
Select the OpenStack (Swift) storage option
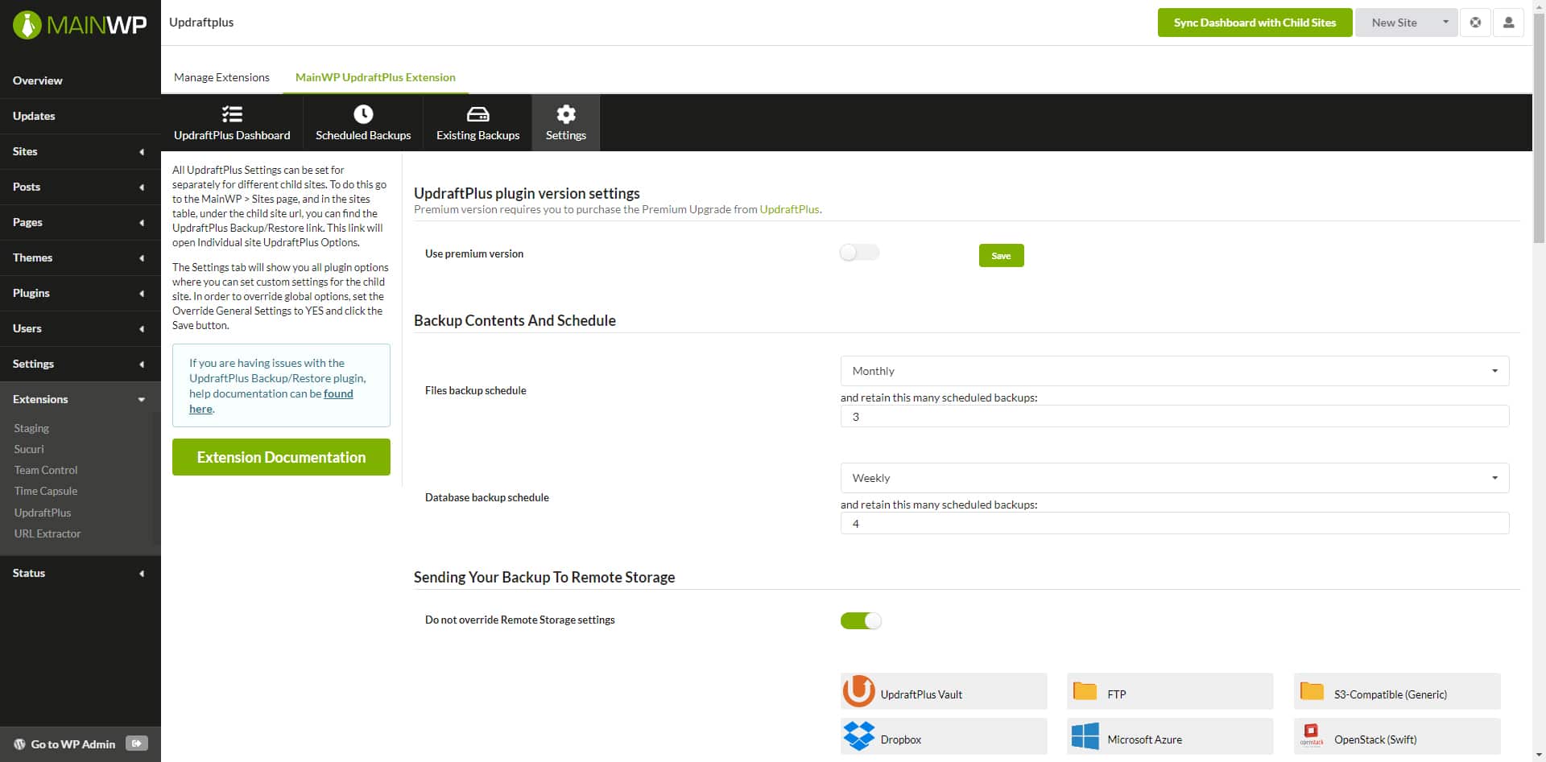pyautogui.click(x=1312, y=735)
